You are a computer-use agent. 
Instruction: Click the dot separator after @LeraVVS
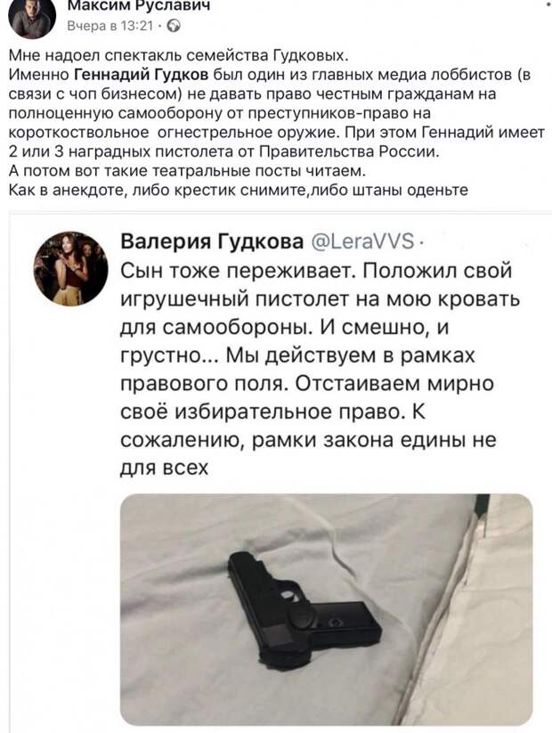click(422, 243)
